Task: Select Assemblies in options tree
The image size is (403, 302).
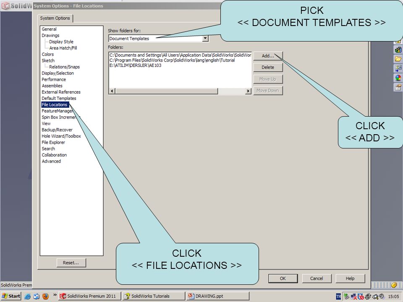Action: point(52,86)
